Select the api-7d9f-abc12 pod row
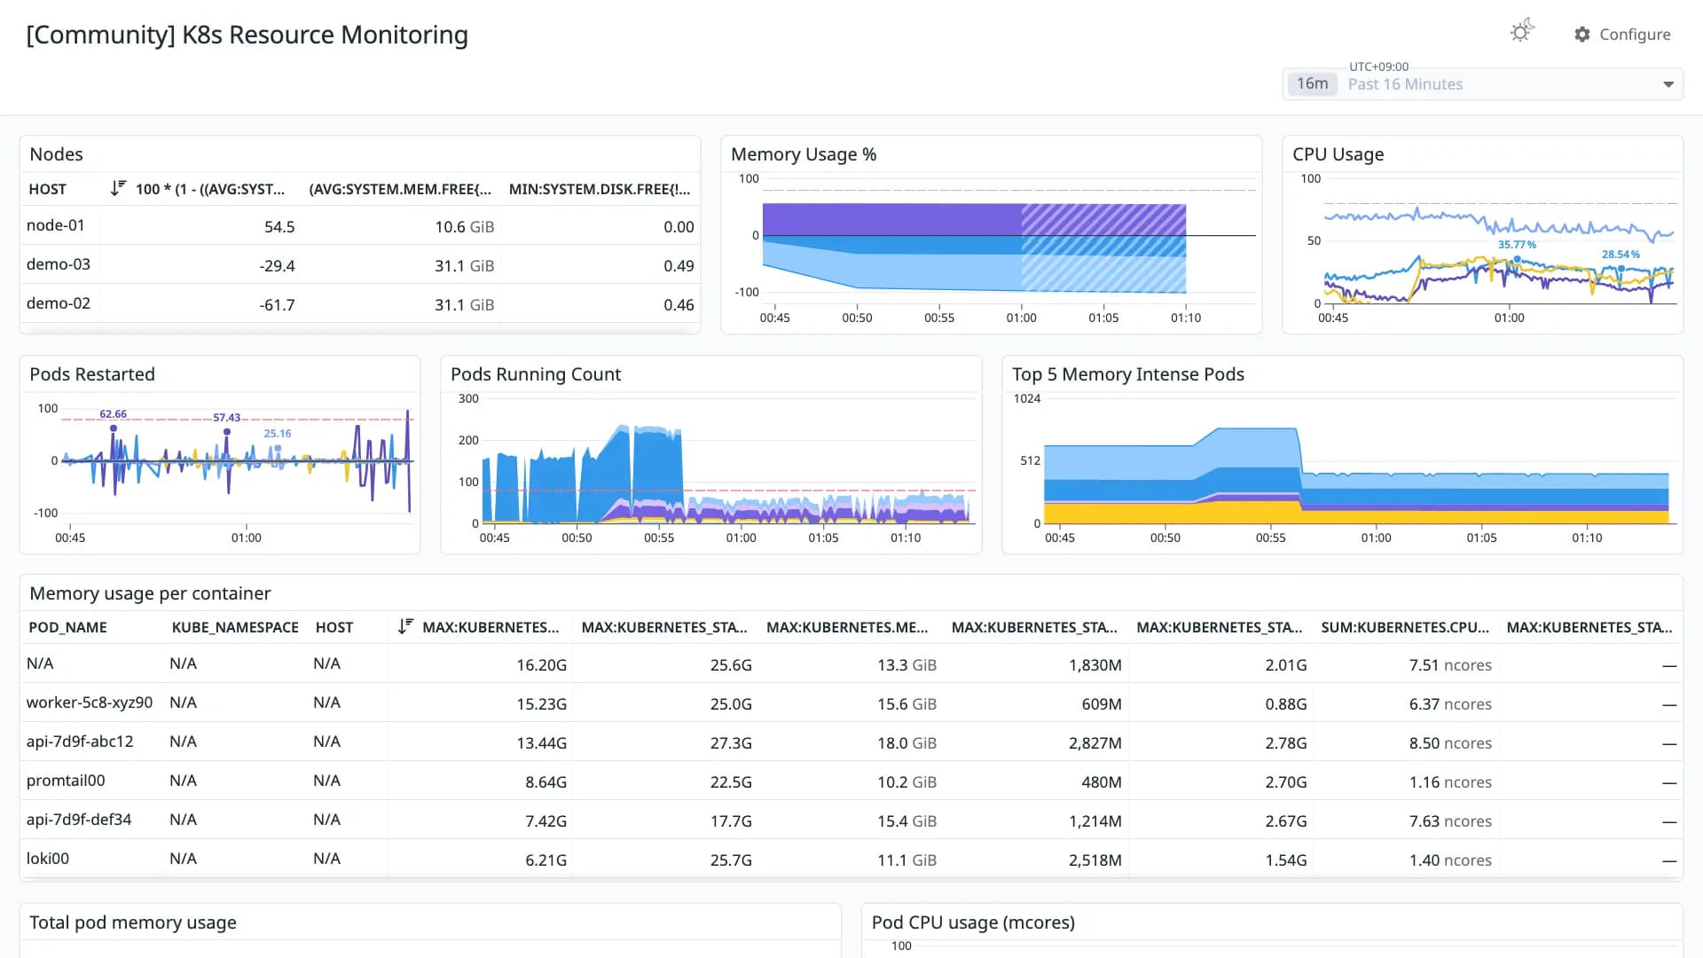Screen dimensions: 1703x958 (851, 742)
